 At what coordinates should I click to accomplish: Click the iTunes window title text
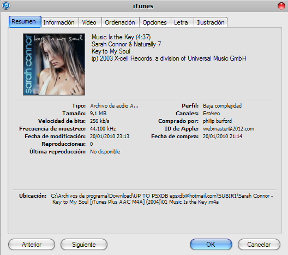click(143, 6)
